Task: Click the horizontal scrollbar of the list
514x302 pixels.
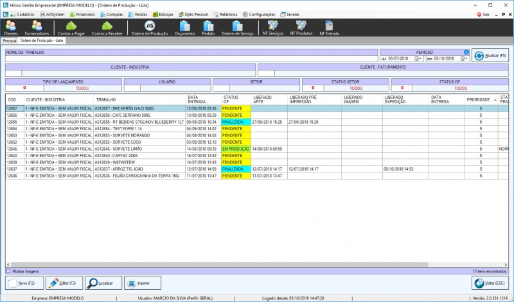Action: coord(220,265)
